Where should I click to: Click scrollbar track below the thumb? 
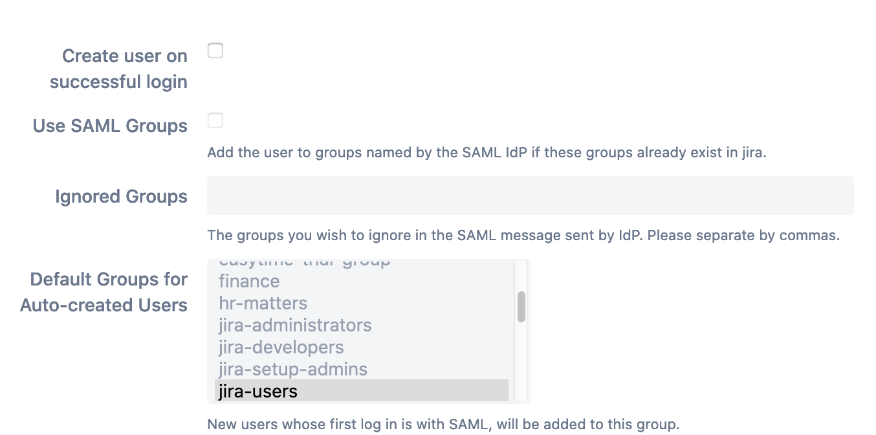point(521,362)
